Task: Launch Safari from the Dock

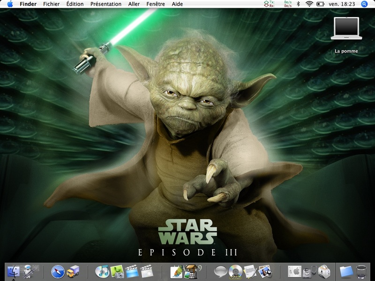Action: 58,272
